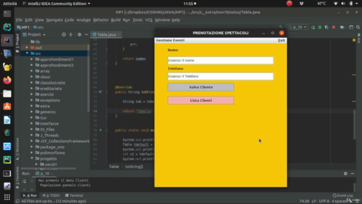Collapse the progetto package
Screen dimensions: 362x204
coord(32,159)
